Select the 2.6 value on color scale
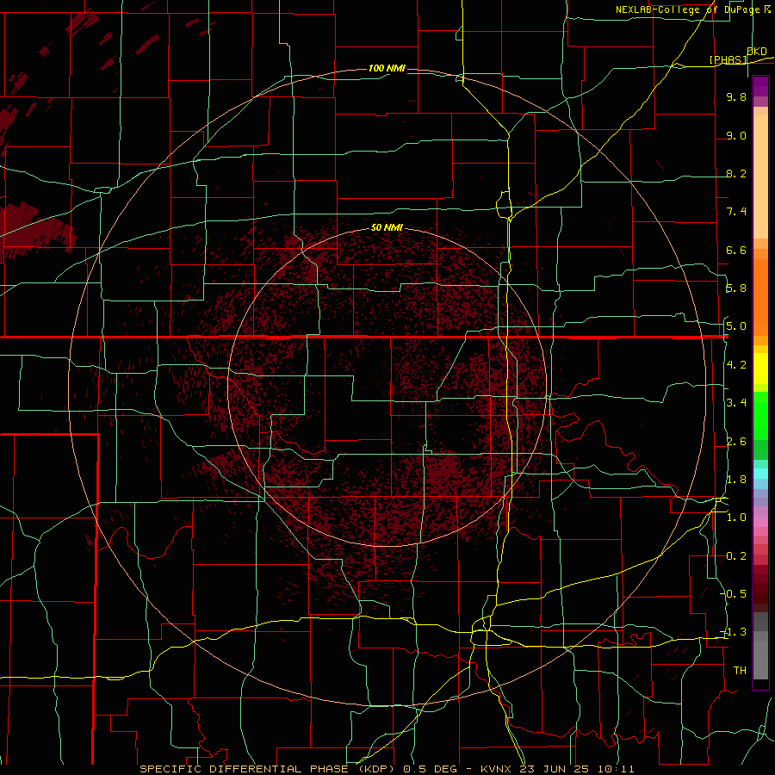 tap(736, 442)
